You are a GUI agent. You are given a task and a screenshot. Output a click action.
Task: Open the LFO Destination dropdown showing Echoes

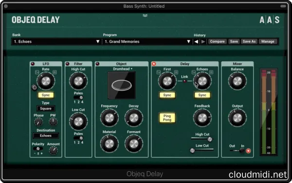tap(46, 135)
